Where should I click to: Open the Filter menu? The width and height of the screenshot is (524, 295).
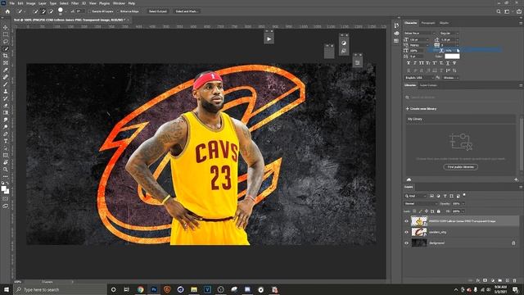[75, 3]
